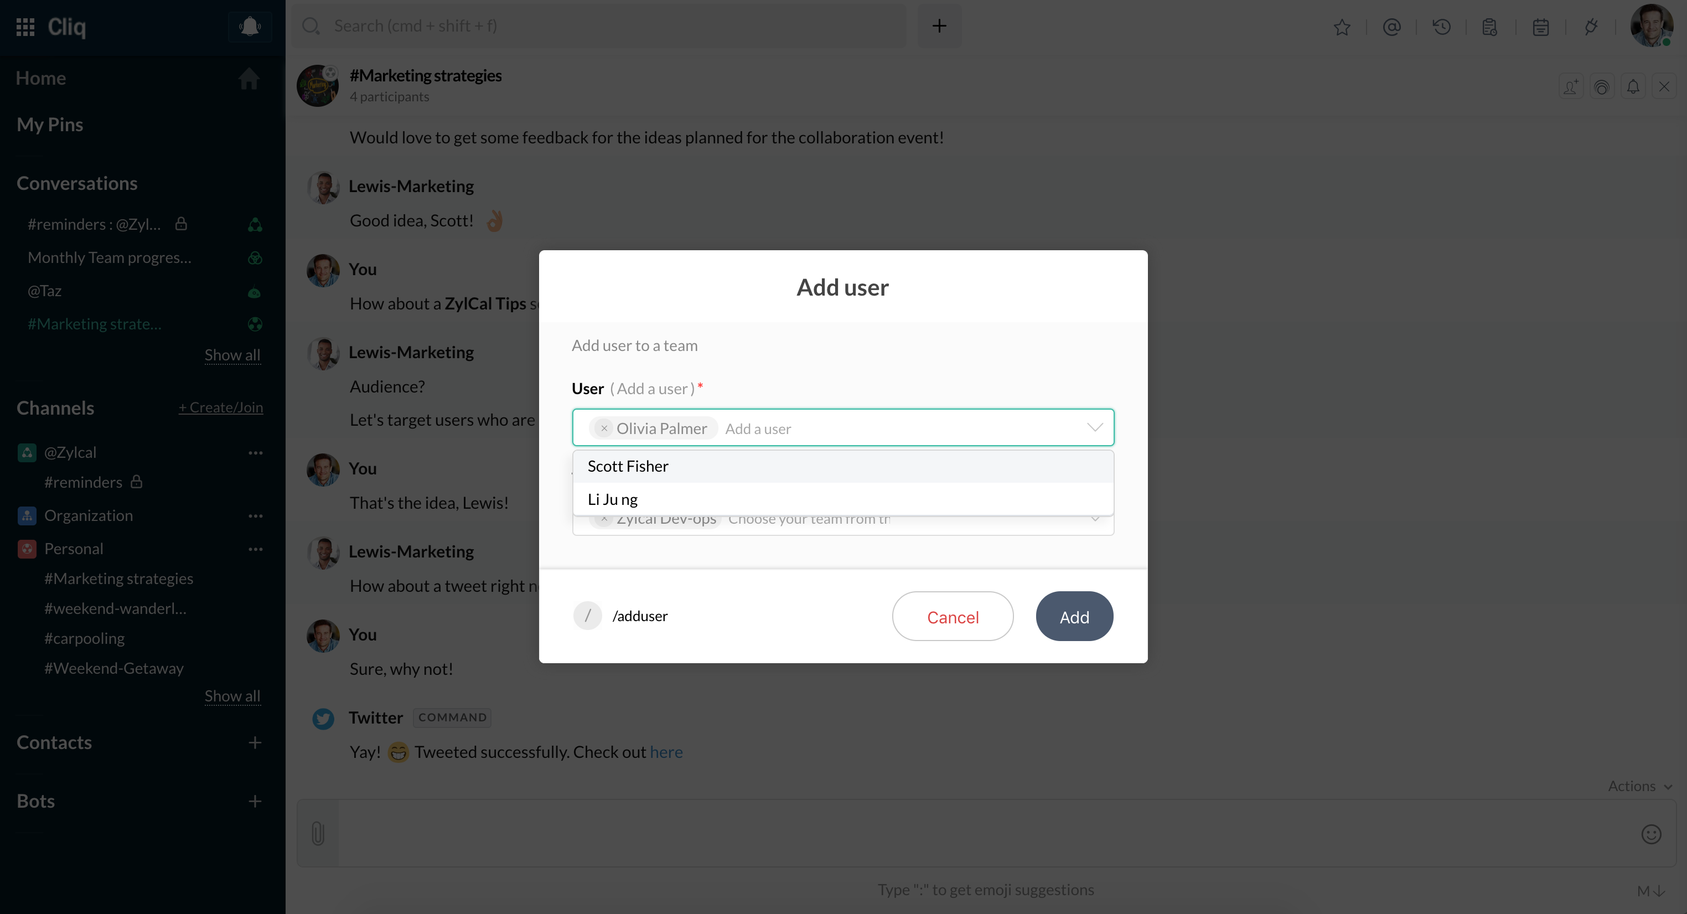The width and height of the screenshot is (1687, 914).
Task: Expand @Zylcal channel group
Action: pos(70,453)
